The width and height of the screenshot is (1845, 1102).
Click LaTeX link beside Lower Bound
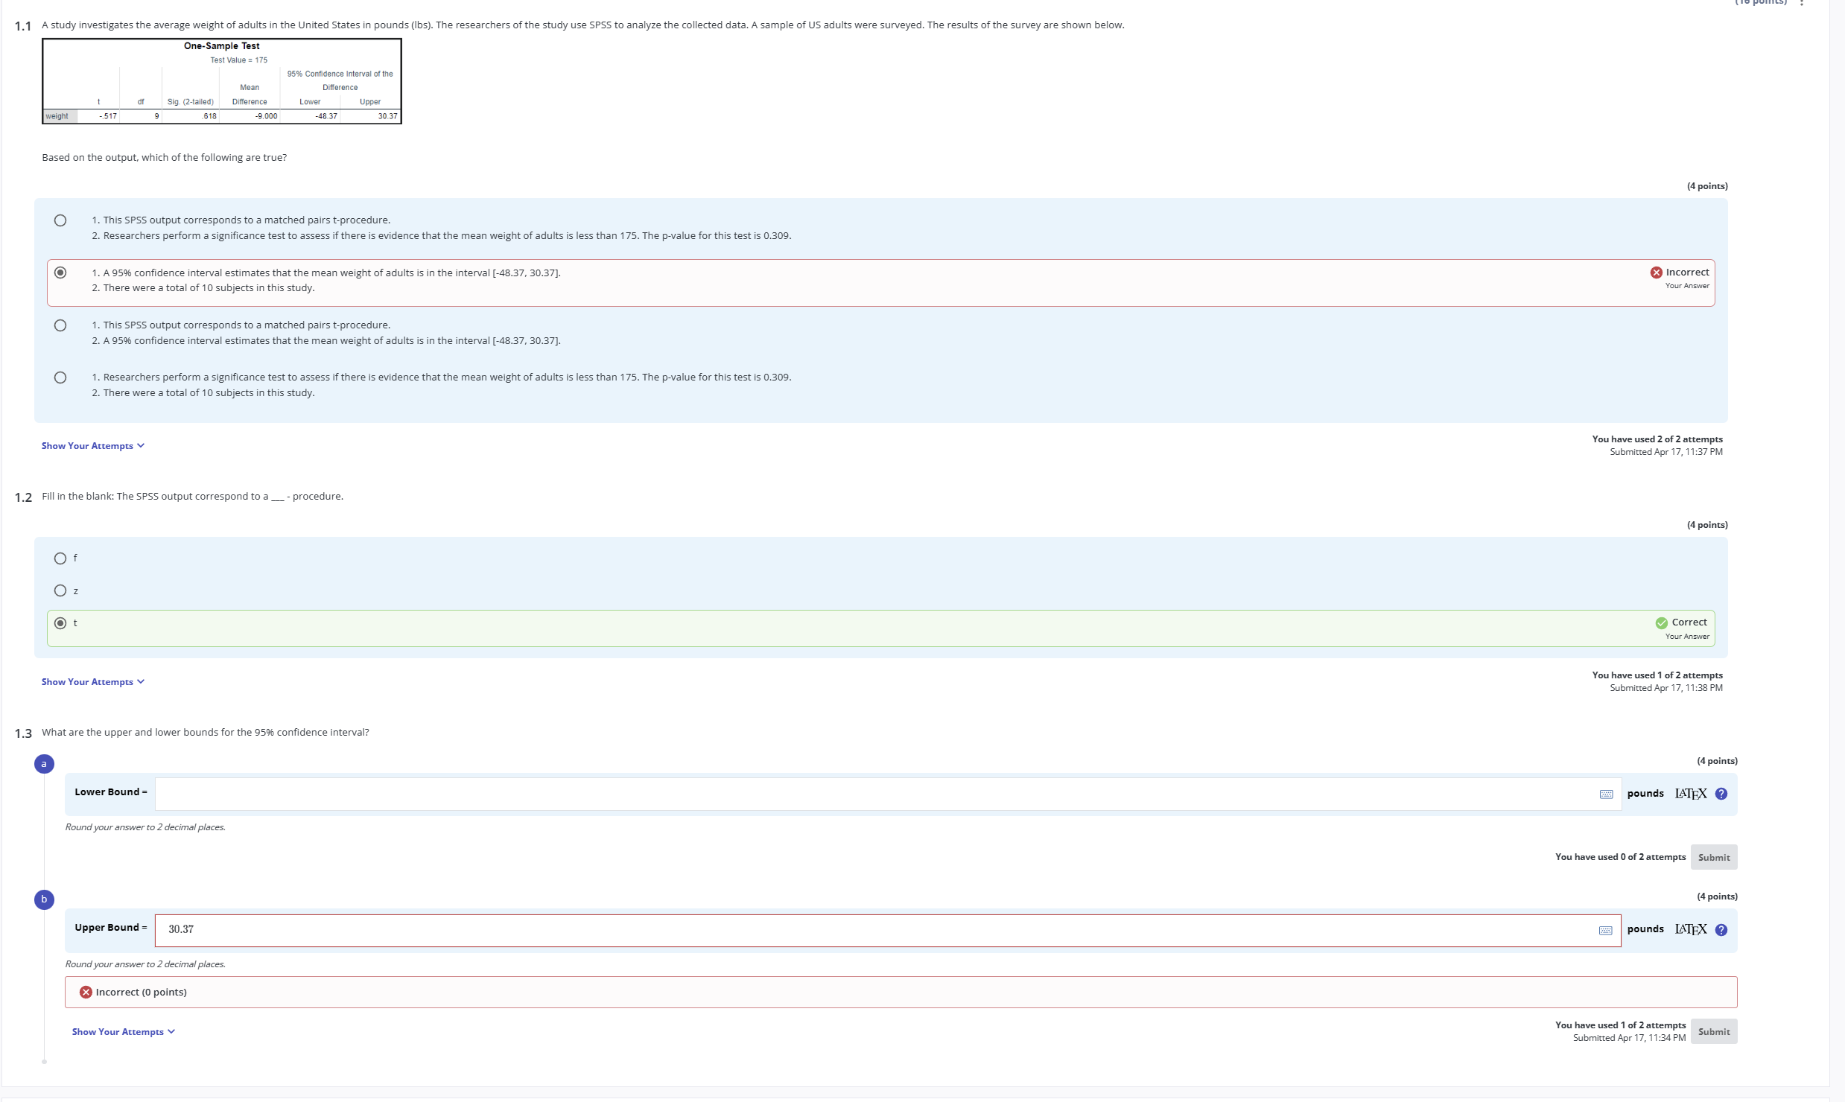point(1691,794)
